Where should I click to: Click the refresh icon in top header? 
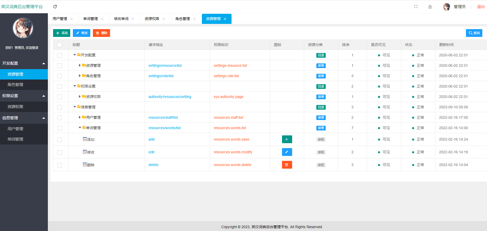55,7
